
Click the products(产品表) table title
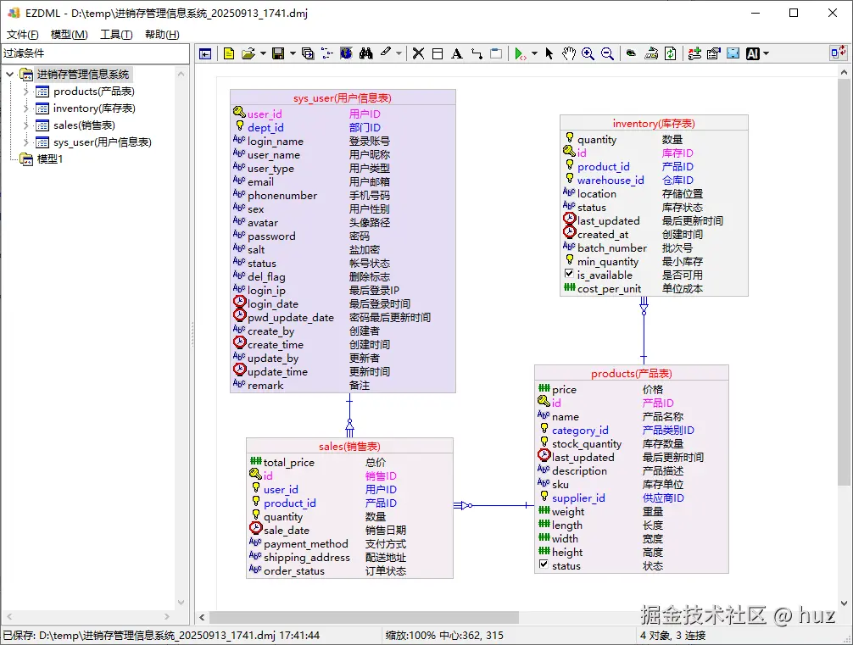pos(632,374)
